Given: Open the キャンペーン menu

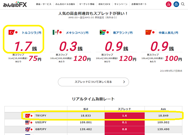Looking at the screenshot, I should 121,4.
